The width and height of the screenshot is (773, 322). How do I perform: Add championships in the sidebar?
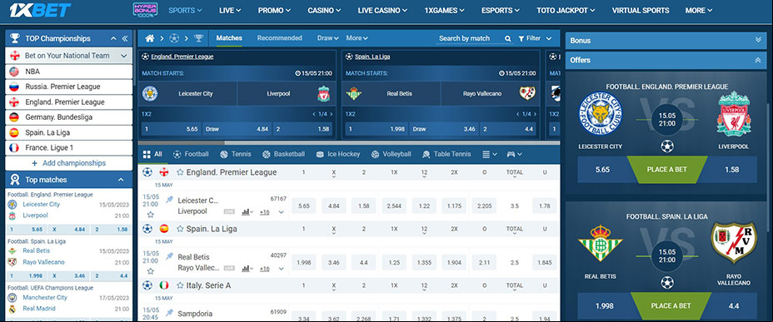69,163
